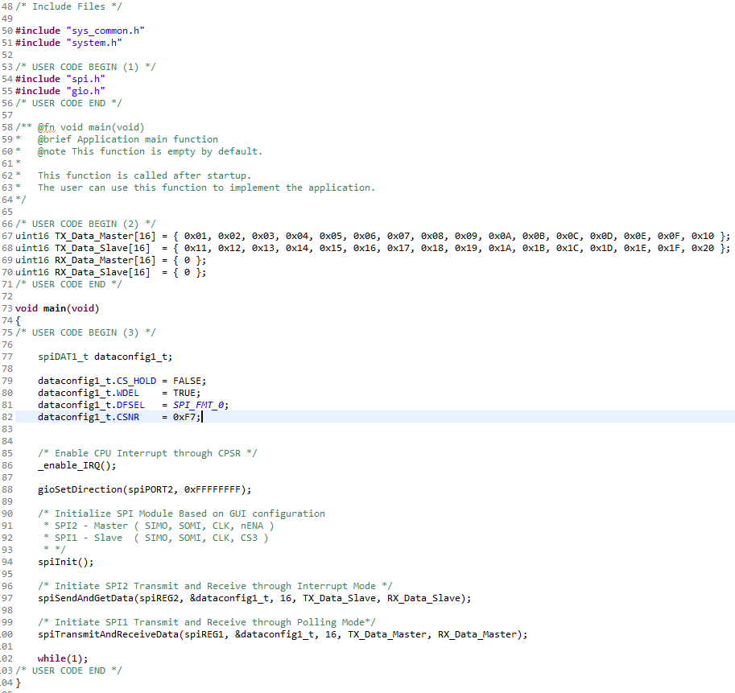The height and width of the screenshot is (693, 735).
Task: Click the TRUE value on line 80
Action: click(x=184, y=393)
